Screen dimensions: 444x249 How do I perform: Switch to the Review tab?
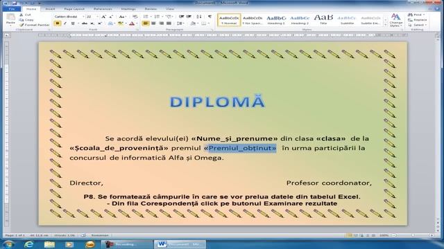[x=151, y=9]
